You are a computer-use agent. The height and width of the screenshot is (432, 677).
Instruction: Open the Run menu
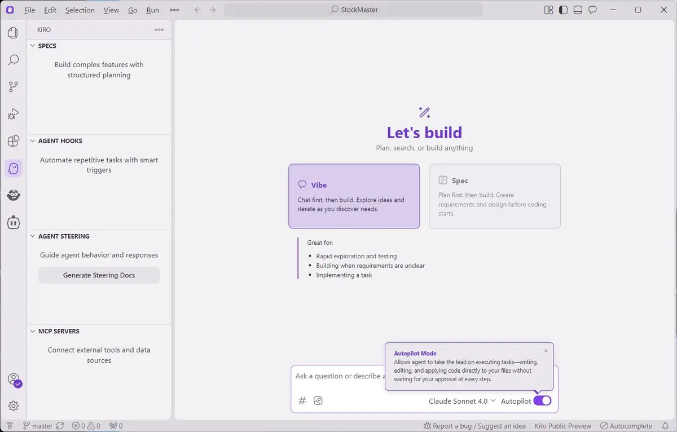coord(152,10)
